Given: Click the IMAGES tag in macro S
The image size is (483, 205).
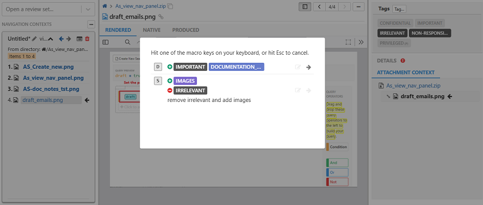Looking at the screenshot, I should [185, 80].
